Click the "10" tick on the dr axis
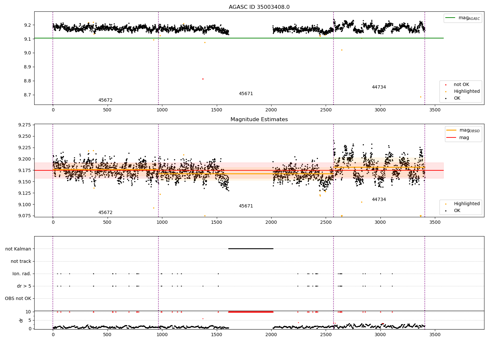This screenshot has width=489, height=342. tap(28, 312)
